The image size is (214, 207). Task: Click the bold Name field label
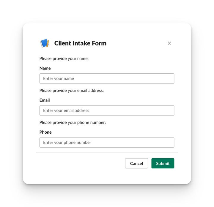45,68
